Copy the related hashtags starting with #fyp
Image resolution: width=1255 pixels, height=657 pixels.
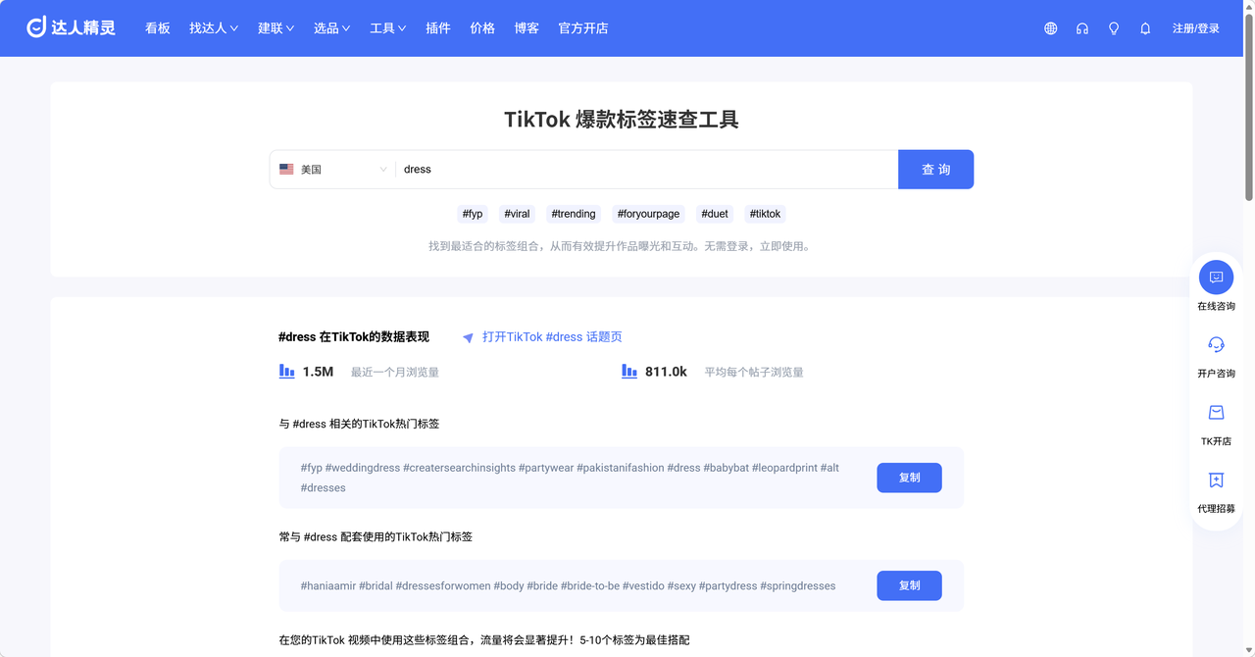[909, 478]
